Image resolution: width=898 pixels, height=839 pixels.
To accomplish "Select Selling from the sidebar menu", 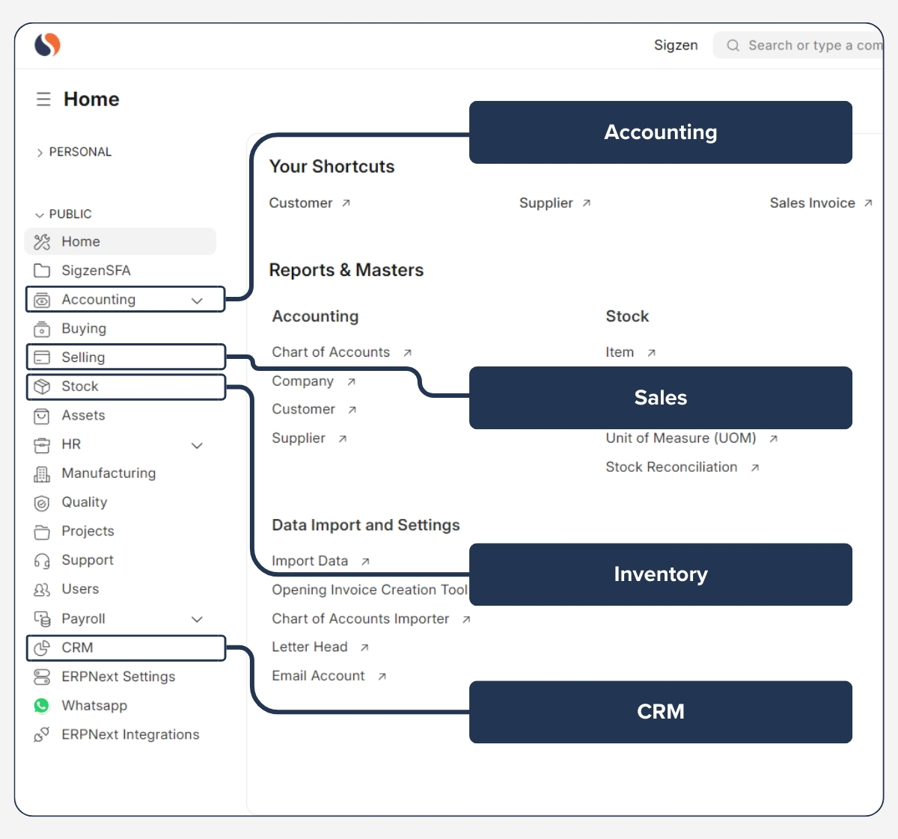I will click(83, 357).
